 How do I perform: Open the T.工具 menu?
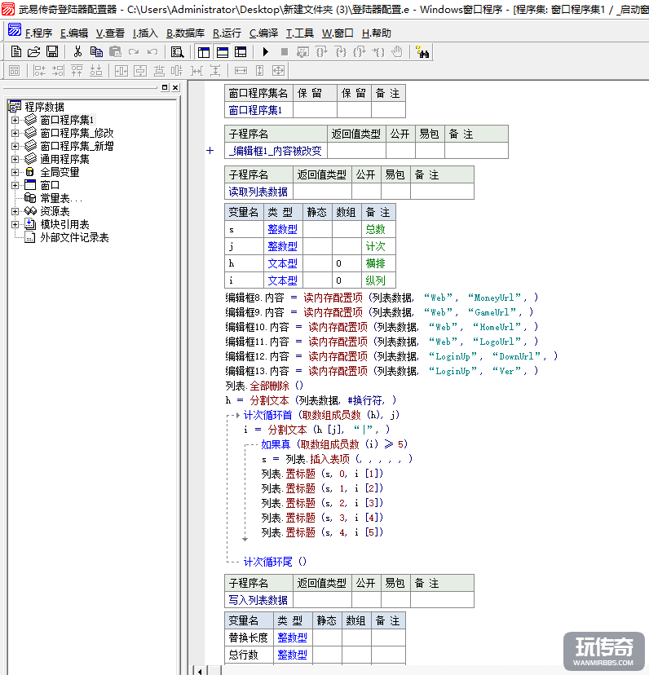(x=300, y=33)
